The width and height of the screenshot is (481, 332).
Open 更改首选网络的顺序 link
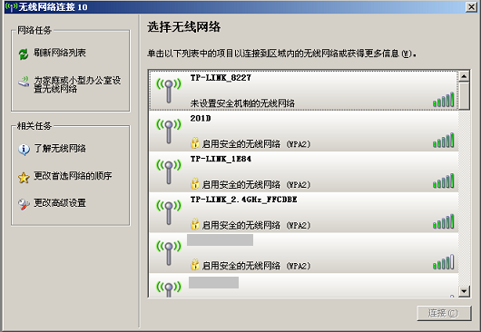click(73, 176)
